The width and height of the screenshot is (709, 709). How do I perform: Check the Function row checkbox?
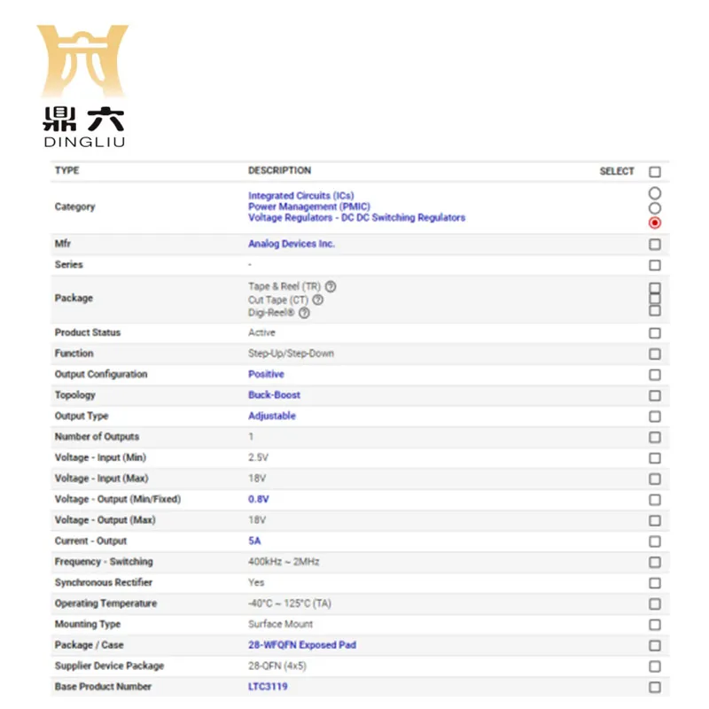(x=654, y=354)
